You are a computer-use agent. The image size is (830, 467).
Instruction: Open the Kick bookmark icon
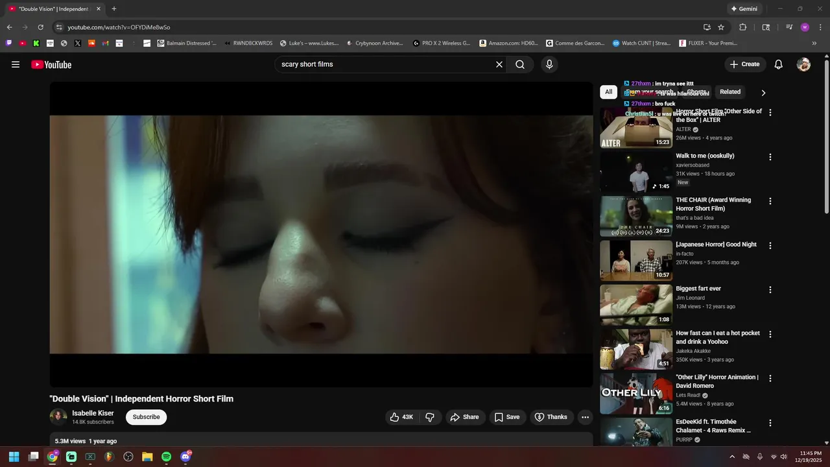coord(36,43)
